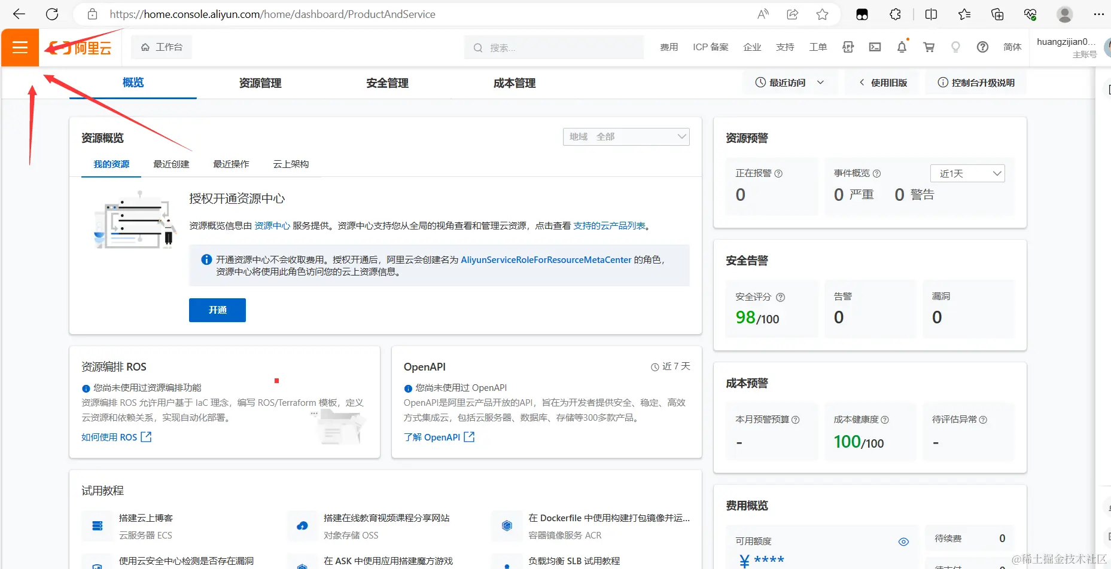Open the 控制台升级说明 button
Viewport: 1111px width, 569px height.
tap(976, 82)
